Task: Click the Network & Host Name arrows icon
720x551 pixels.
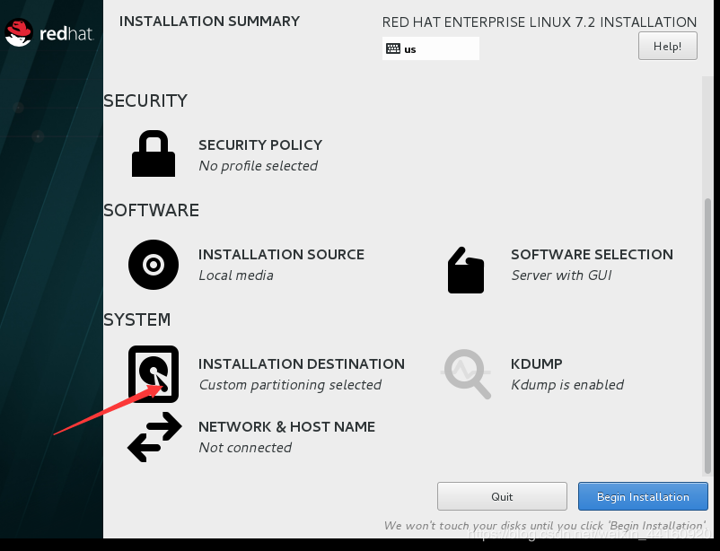Action: 154,437
